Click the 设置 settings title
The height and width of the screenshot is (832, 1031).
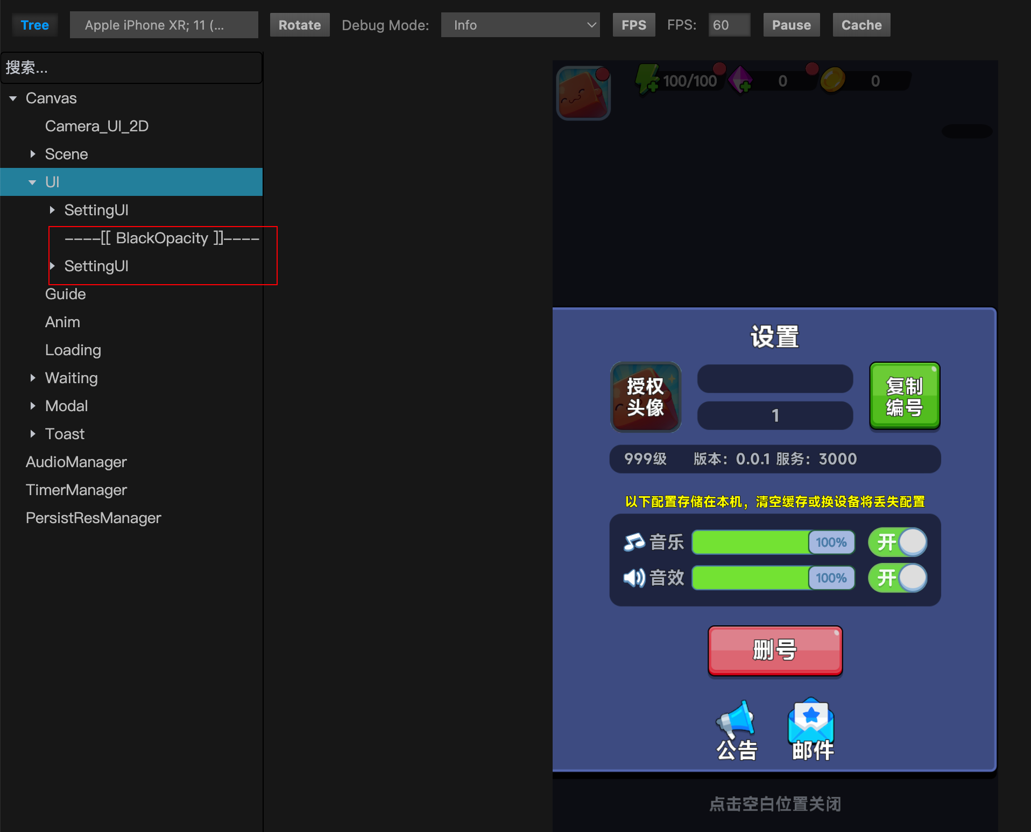tap(775, 337)
